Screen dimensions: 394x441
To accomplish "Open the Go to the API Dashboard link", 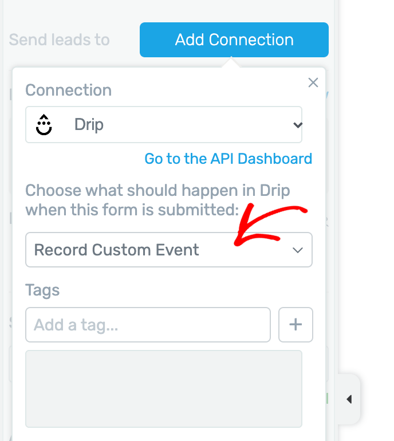I will click(x=228, y=159).
